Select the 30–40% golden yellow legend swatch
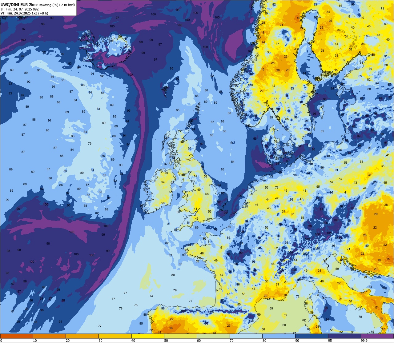The image size is (394, 343). 115,336
